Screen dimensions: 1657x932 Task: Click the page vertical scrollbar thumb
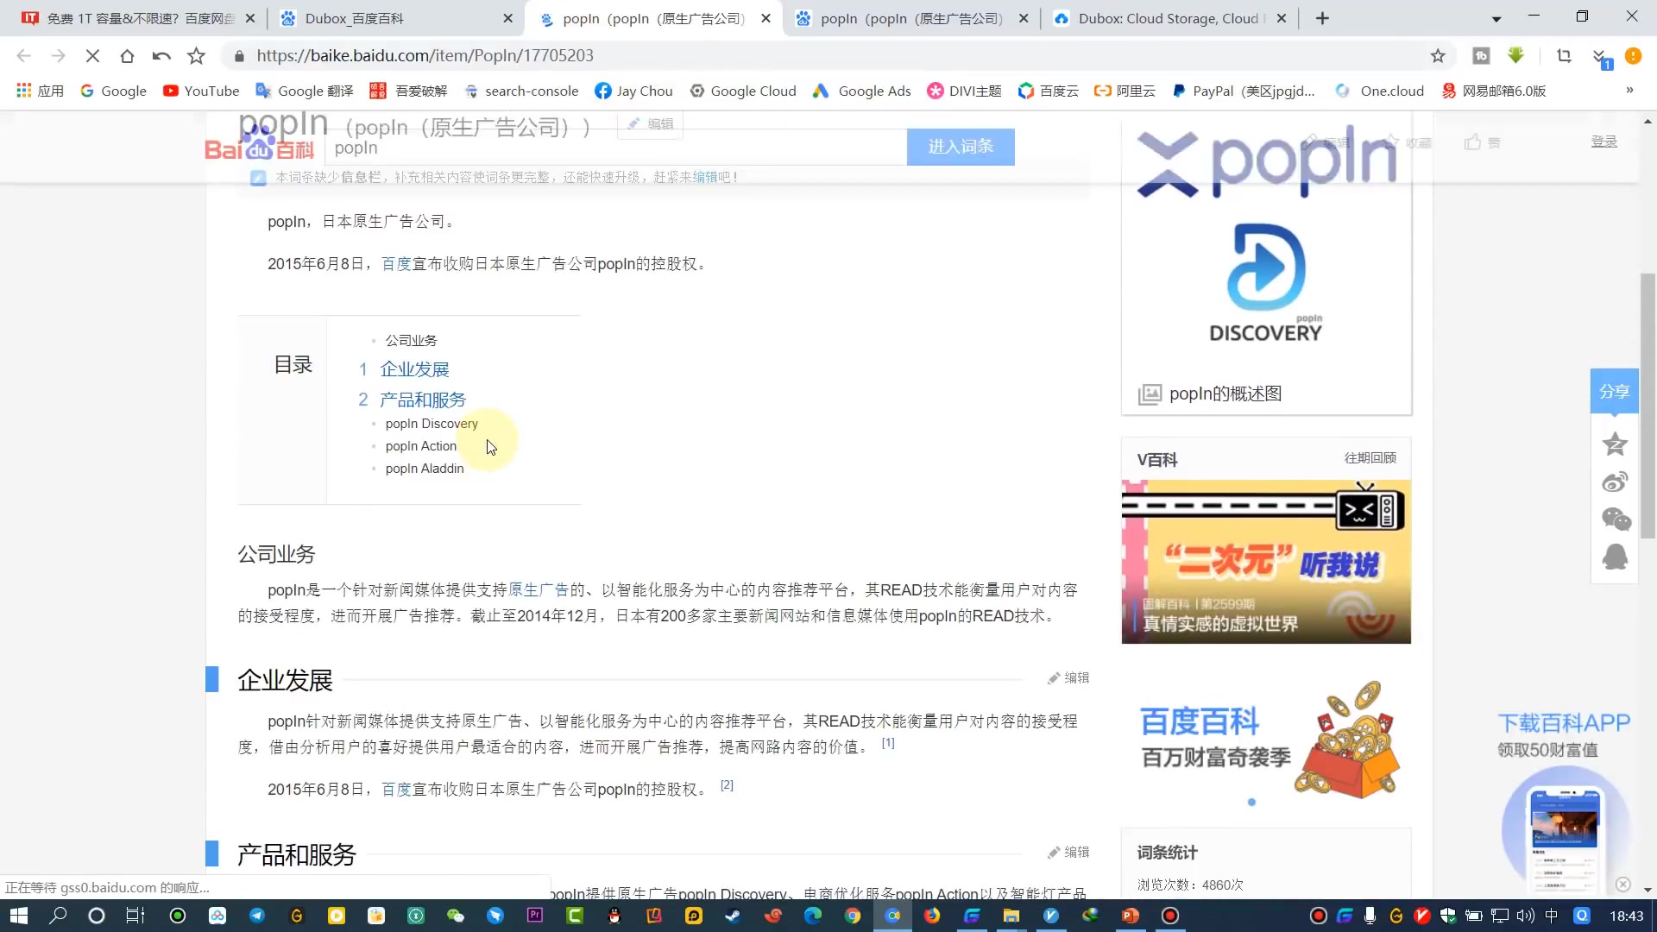click(x=1648, y=406)
